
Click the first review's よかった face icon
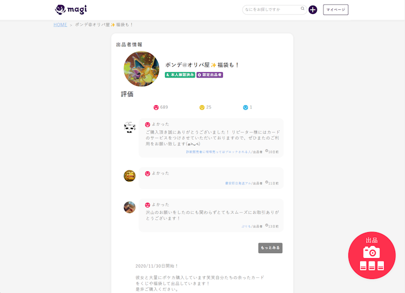point(147,125)
